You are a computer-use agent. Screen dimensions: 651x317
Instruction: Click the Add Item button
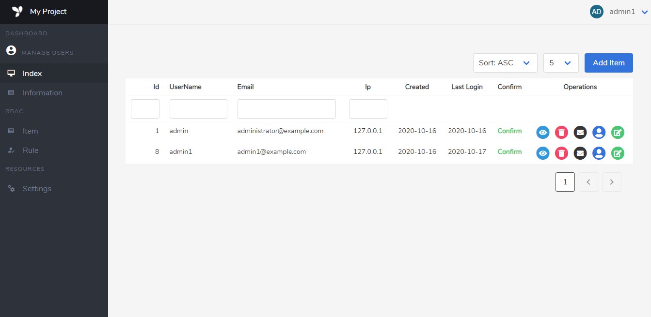click(x=609, y=63)
